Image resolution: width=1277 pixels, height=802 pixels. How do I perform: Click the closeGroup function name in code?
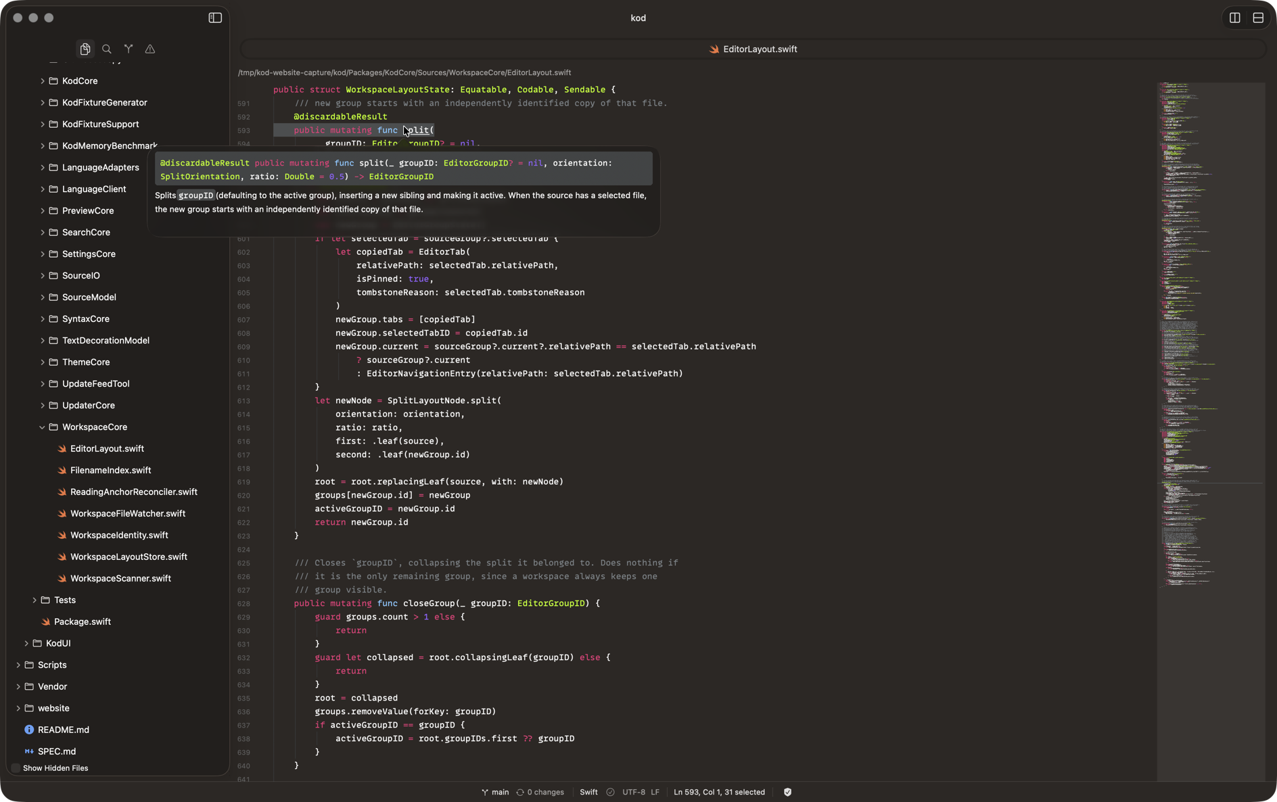point(429,603)
